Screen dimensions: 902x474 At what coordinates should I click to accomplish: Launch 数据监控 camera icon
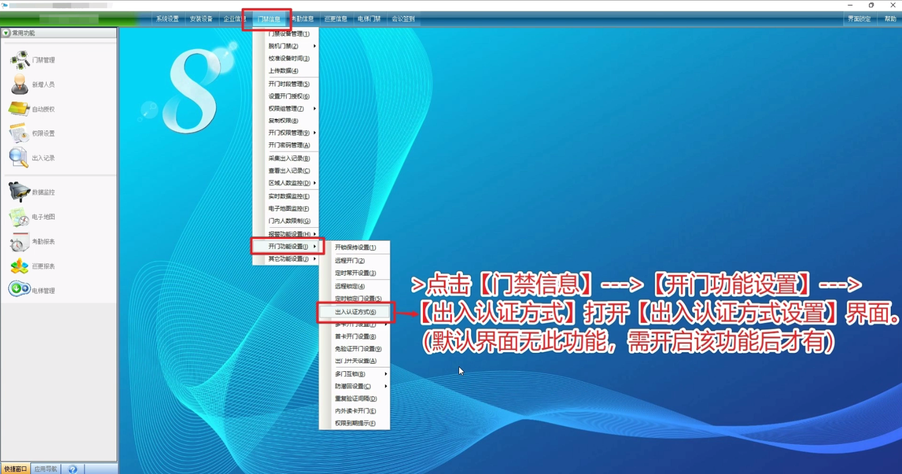[x=20, y=192]
